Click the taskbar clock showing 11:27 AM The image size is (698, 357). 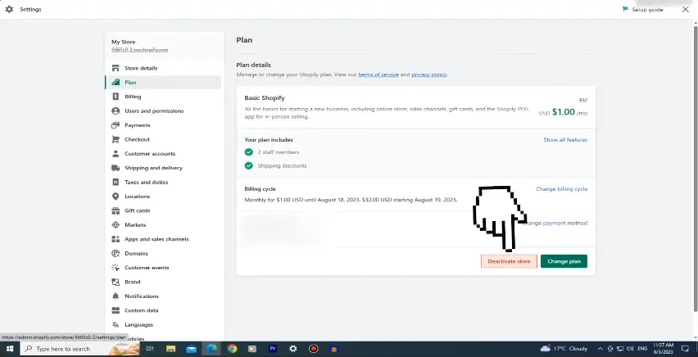pyautogui.click(x=664, y=349)
